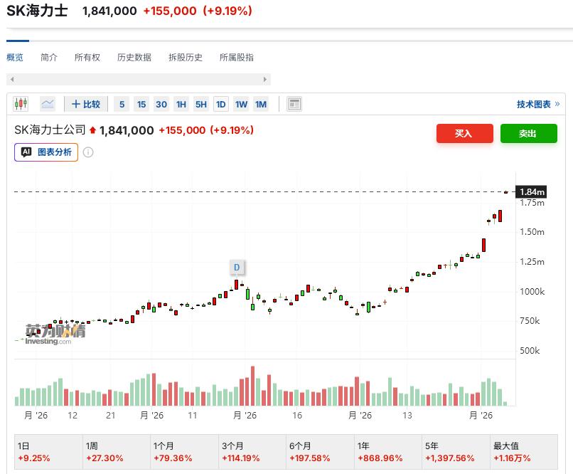
Task: Open the news overlay layout icon
Action: click(x=294, y=104)
